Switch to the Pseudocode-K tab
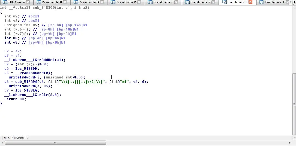Viewport: 296px width, 146px height. tap(200, 2)
